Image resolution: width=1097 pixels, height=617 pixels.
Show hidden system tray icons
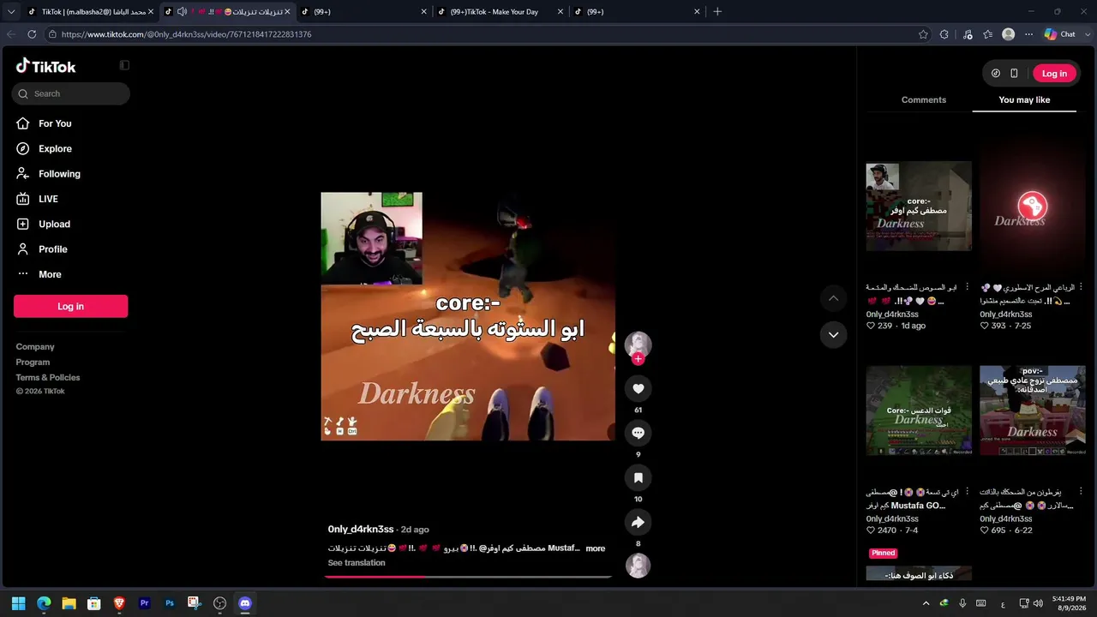pos(926,603)
